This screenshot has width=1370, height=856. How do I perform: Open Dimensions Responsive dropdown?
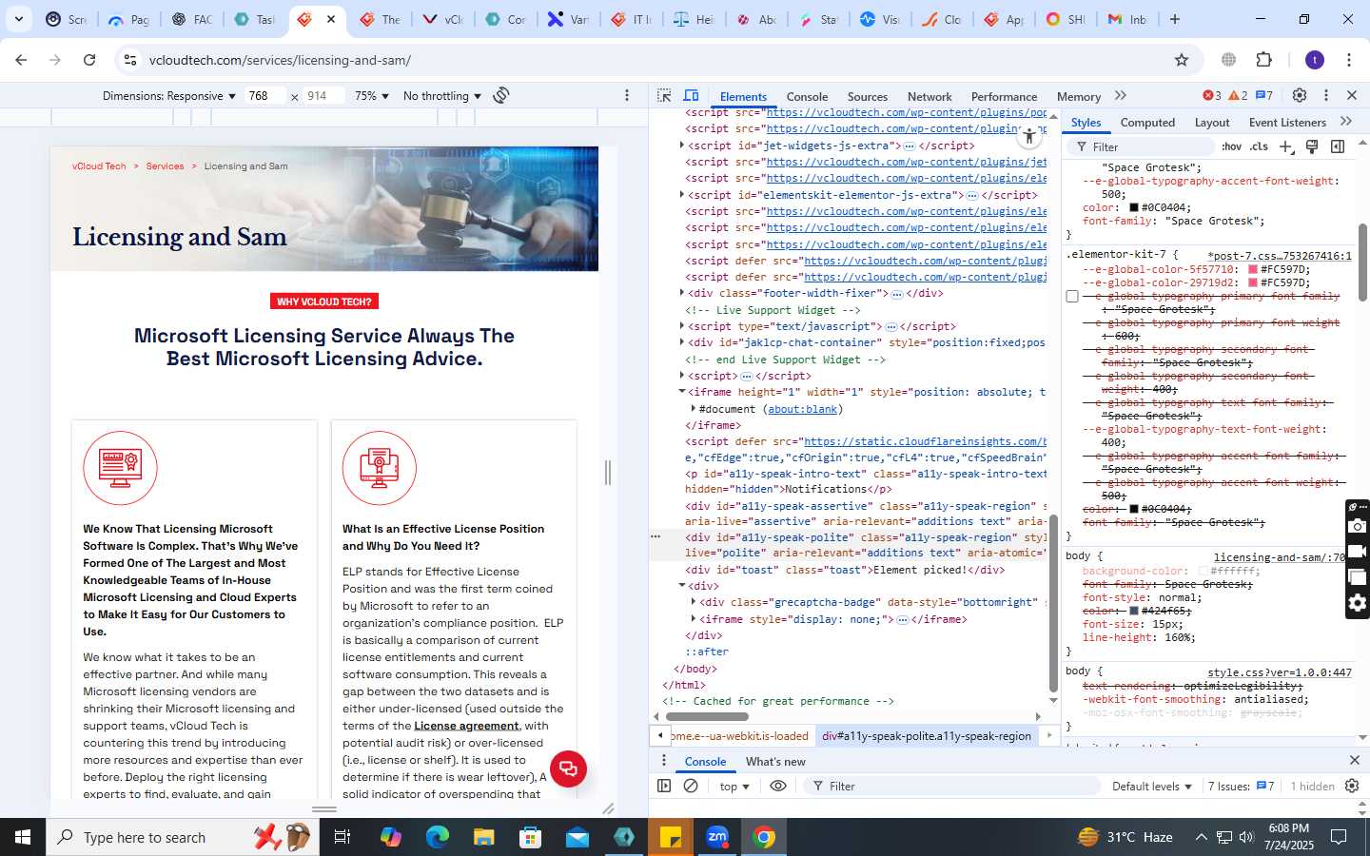[169, 96]
